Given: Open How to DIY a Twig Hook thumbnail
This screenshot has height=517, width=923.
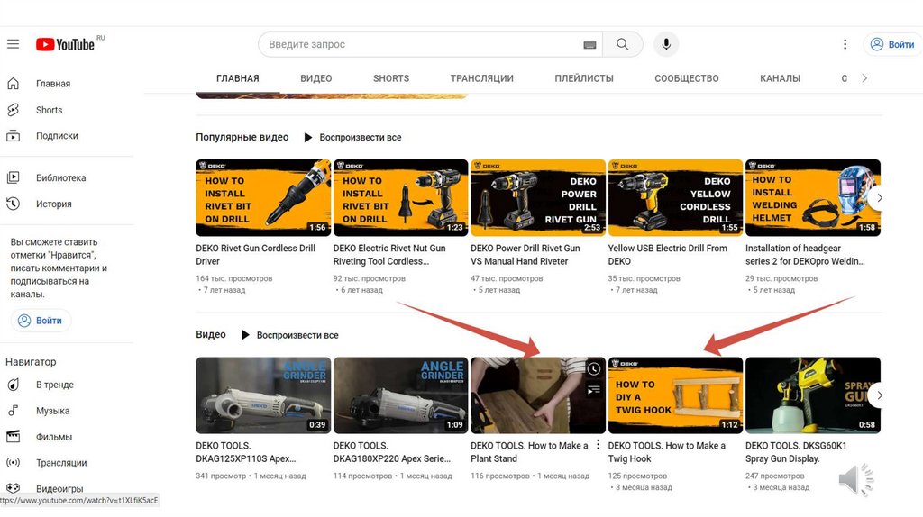Looking at the screenshot, I should click(x=675, y=395).
